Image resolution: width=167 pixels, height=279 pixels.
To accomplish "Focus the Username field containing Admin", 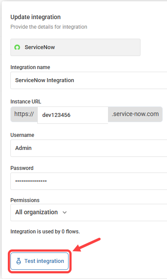I will click(88, 148).
